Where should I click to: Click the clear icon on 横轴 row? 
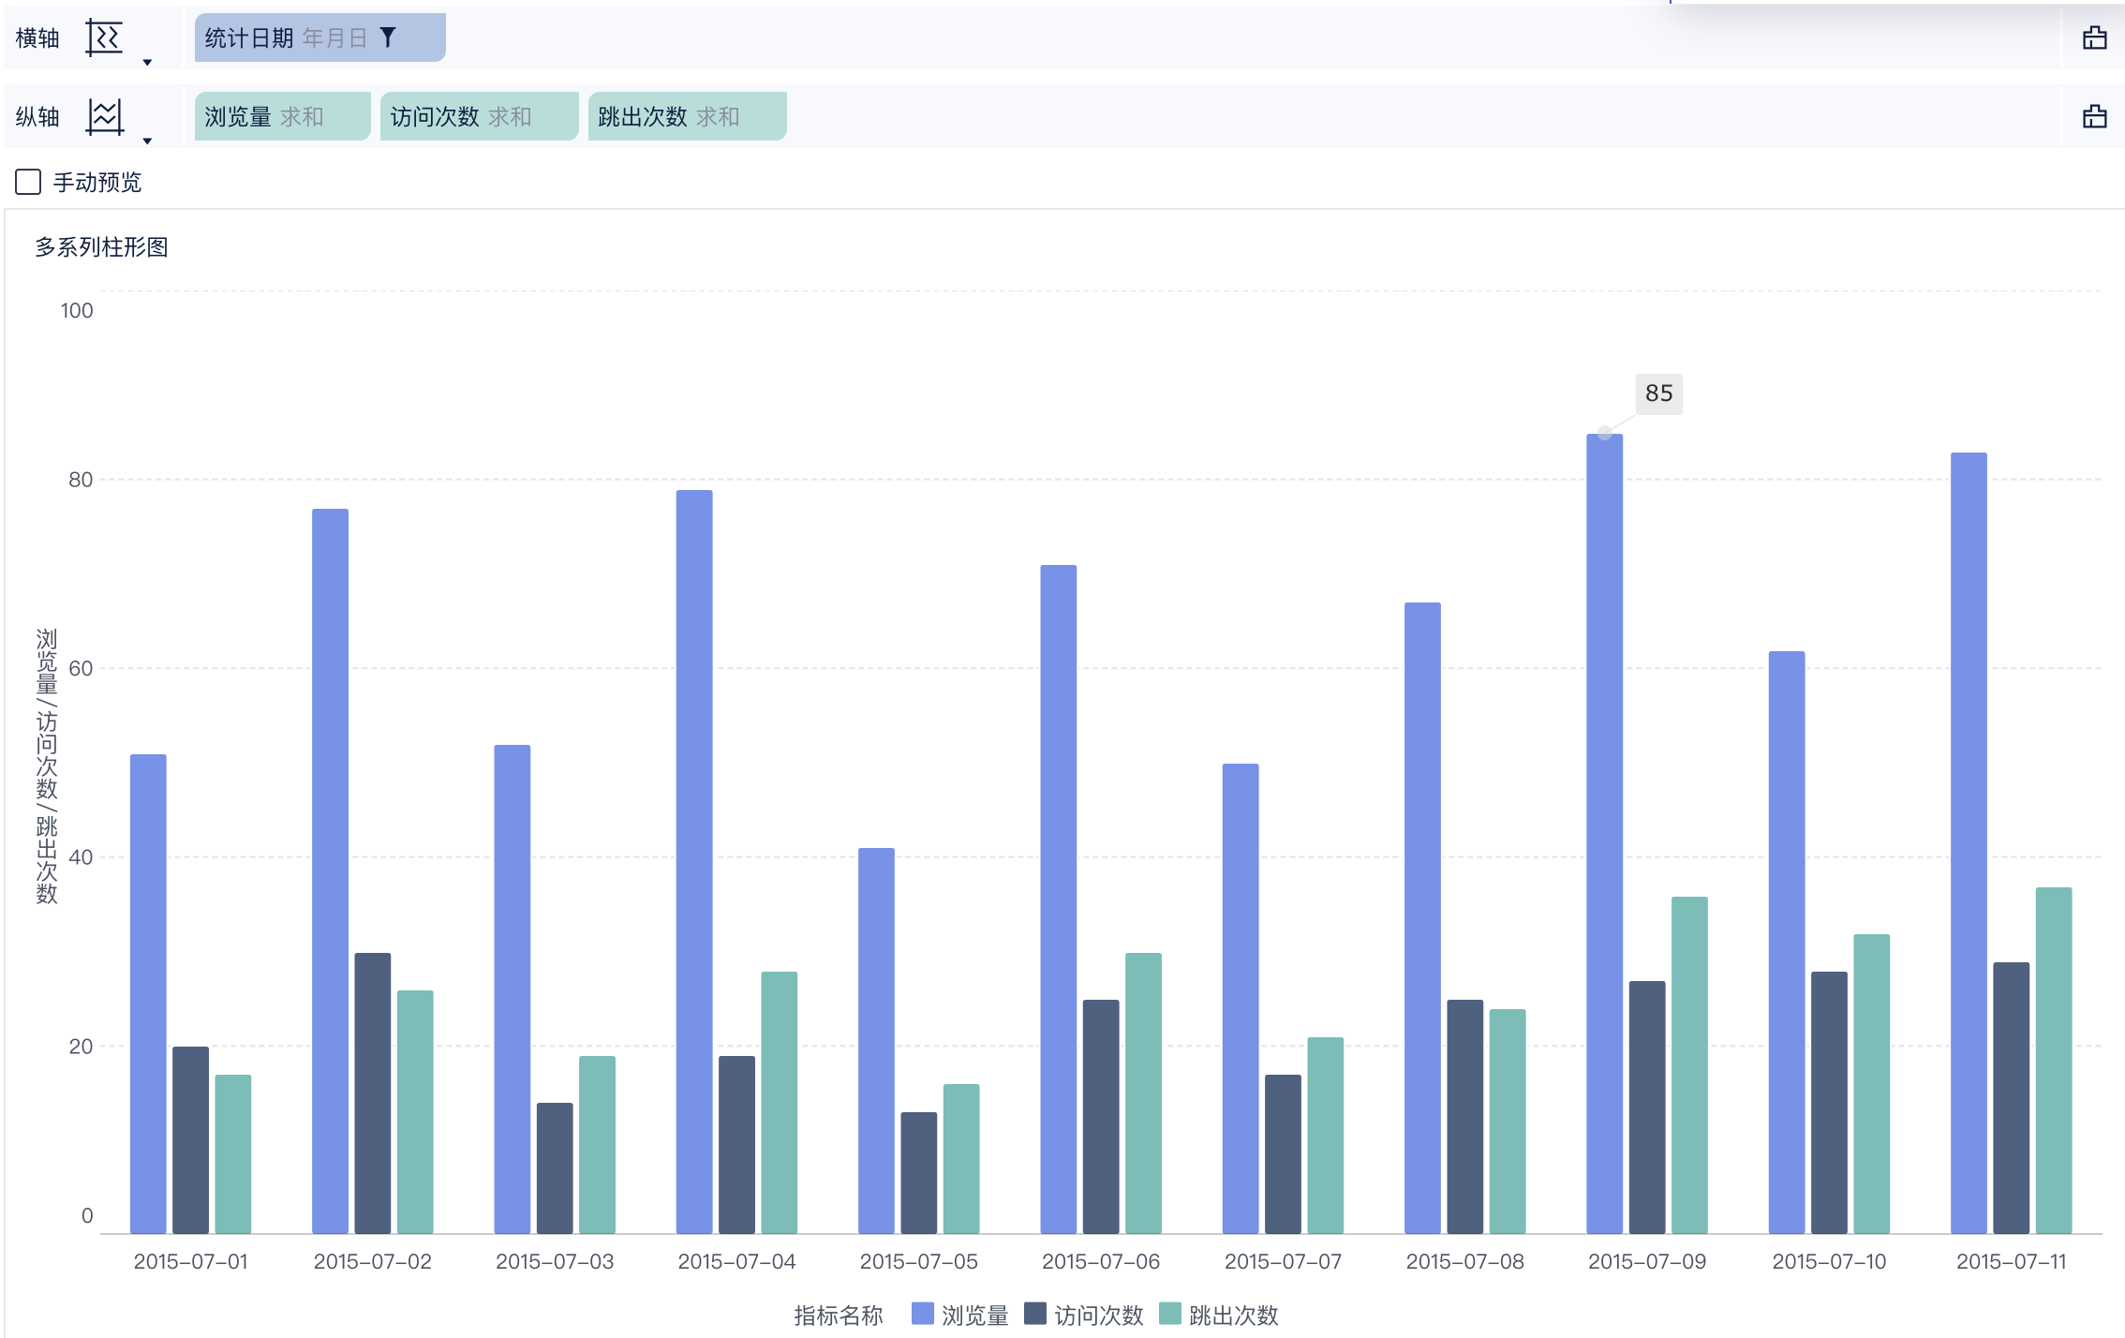(2094, 38)
